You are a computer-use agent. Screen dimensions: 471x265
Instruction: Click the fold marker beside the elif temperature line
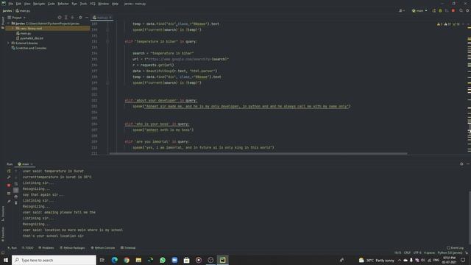pos(107,41)
